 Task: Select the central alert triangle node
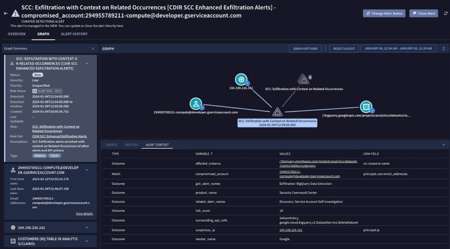coord(277,112)
